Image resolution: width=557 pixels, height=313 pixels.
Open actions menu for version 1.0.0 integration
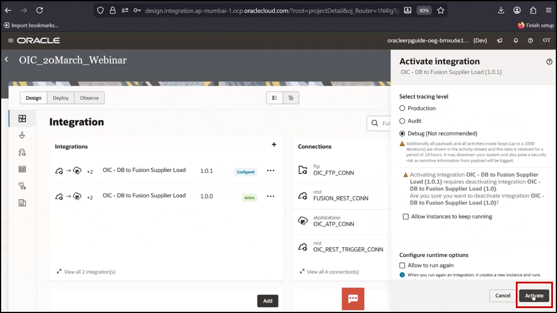(271, 196)
